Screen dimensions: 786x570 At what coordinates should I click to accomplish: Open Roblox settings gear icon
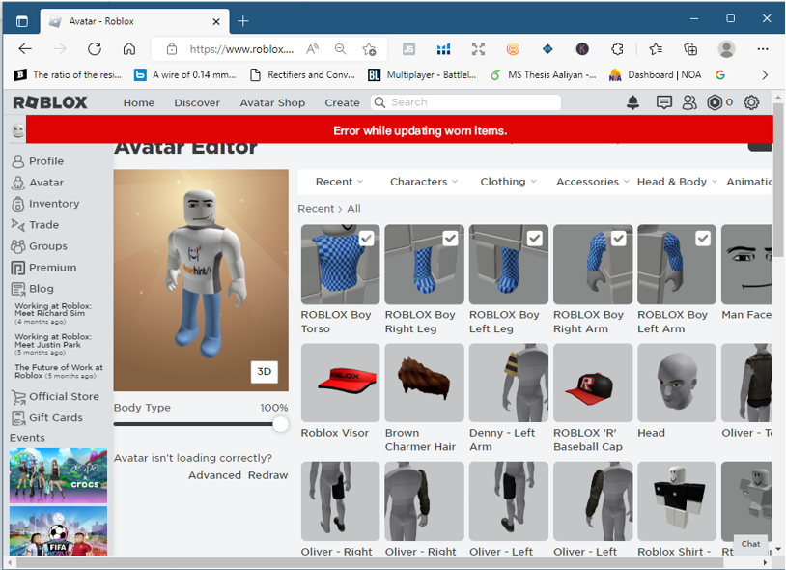(x=751, y=102)
